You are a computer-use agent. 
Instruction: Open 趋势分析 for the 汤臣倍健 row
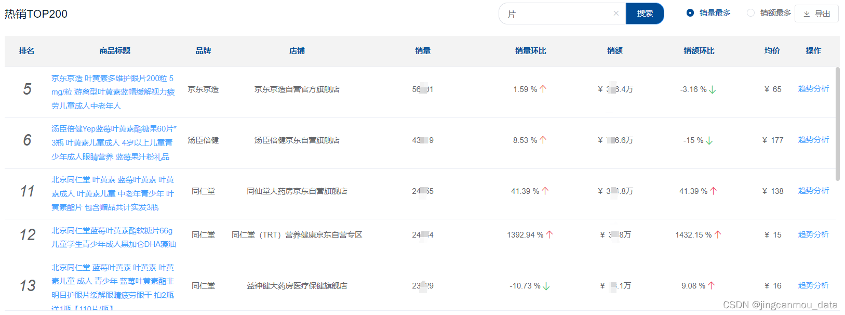813,140
